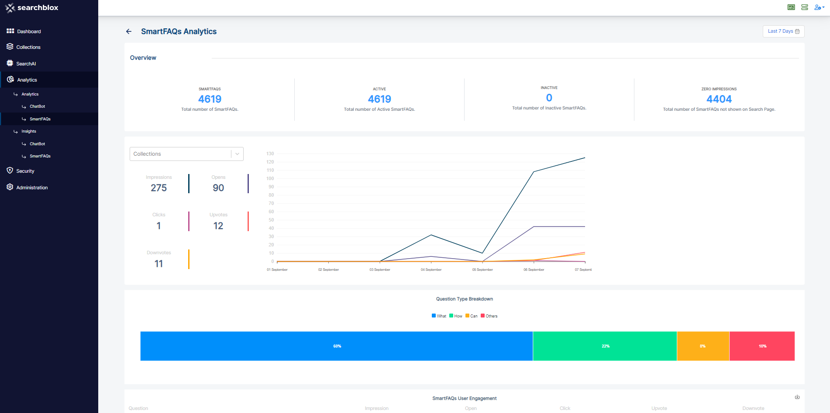Download the SmartFAQs User Engagement table
The image size is (830, 413).
tap(797, 397)
